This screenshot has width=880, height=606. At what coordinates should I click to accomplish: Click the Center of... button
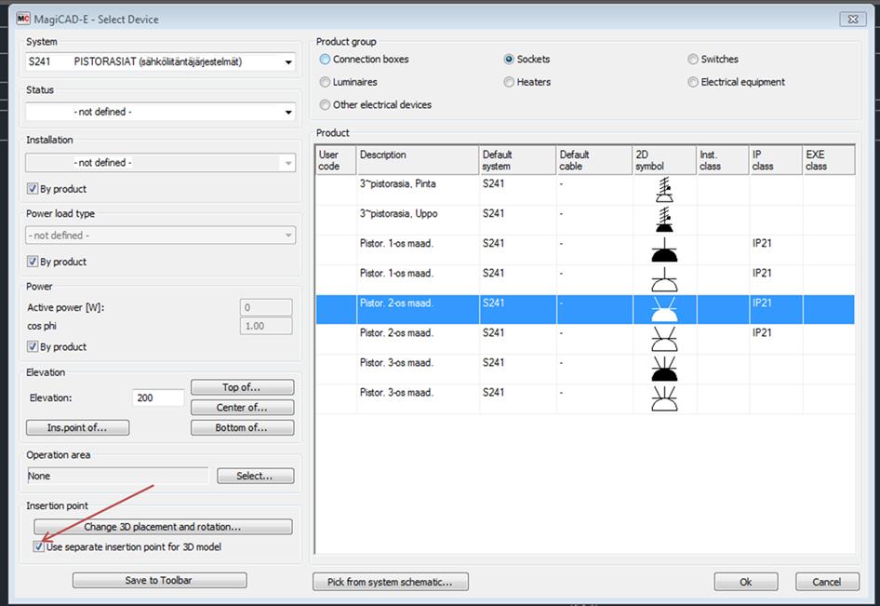pyautogui.click(x=242, y=407)
